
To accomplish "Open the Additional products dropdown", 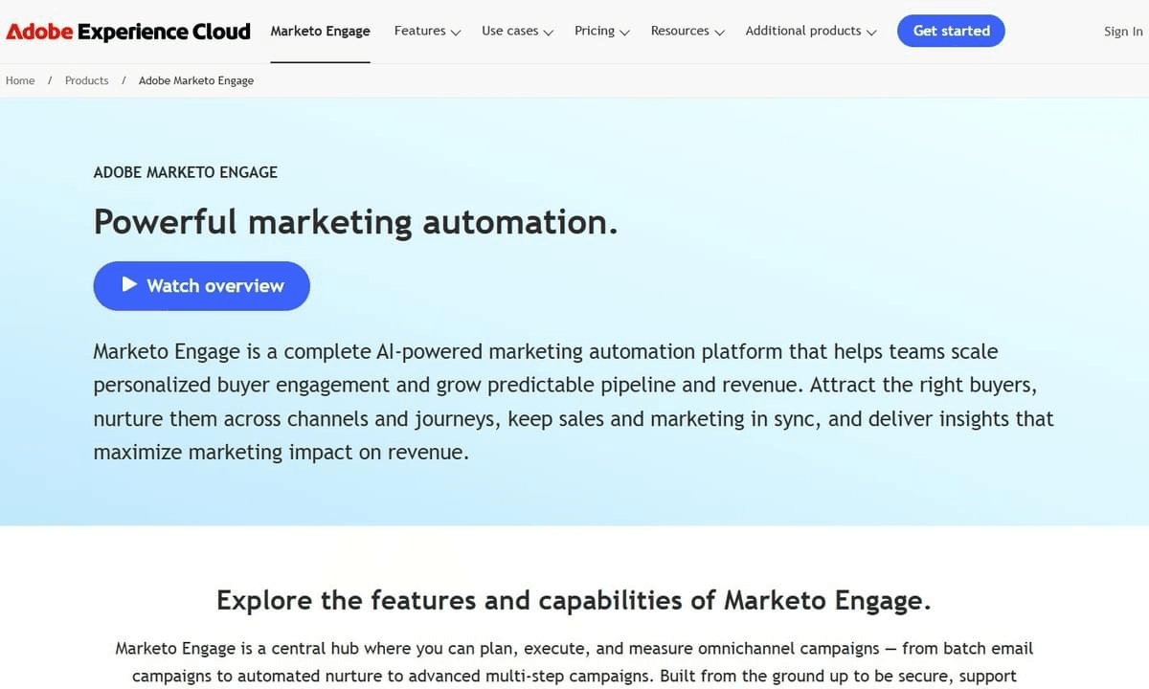I will (811, 31).
